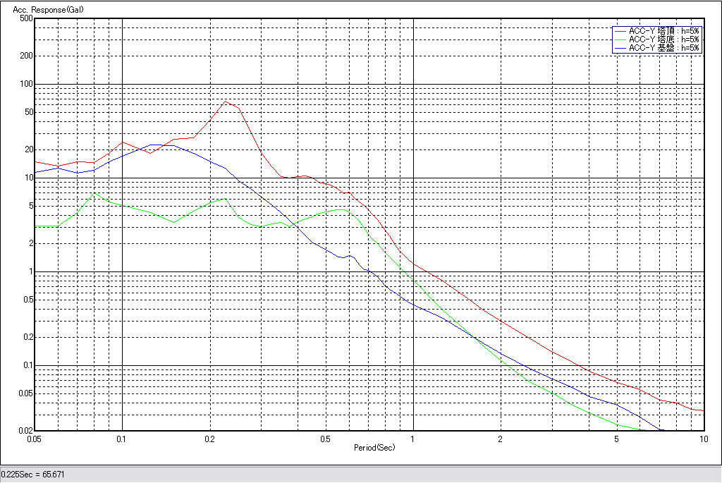Click the 100 label on vertical axis
722x483 pixels.
pos(27,84)
